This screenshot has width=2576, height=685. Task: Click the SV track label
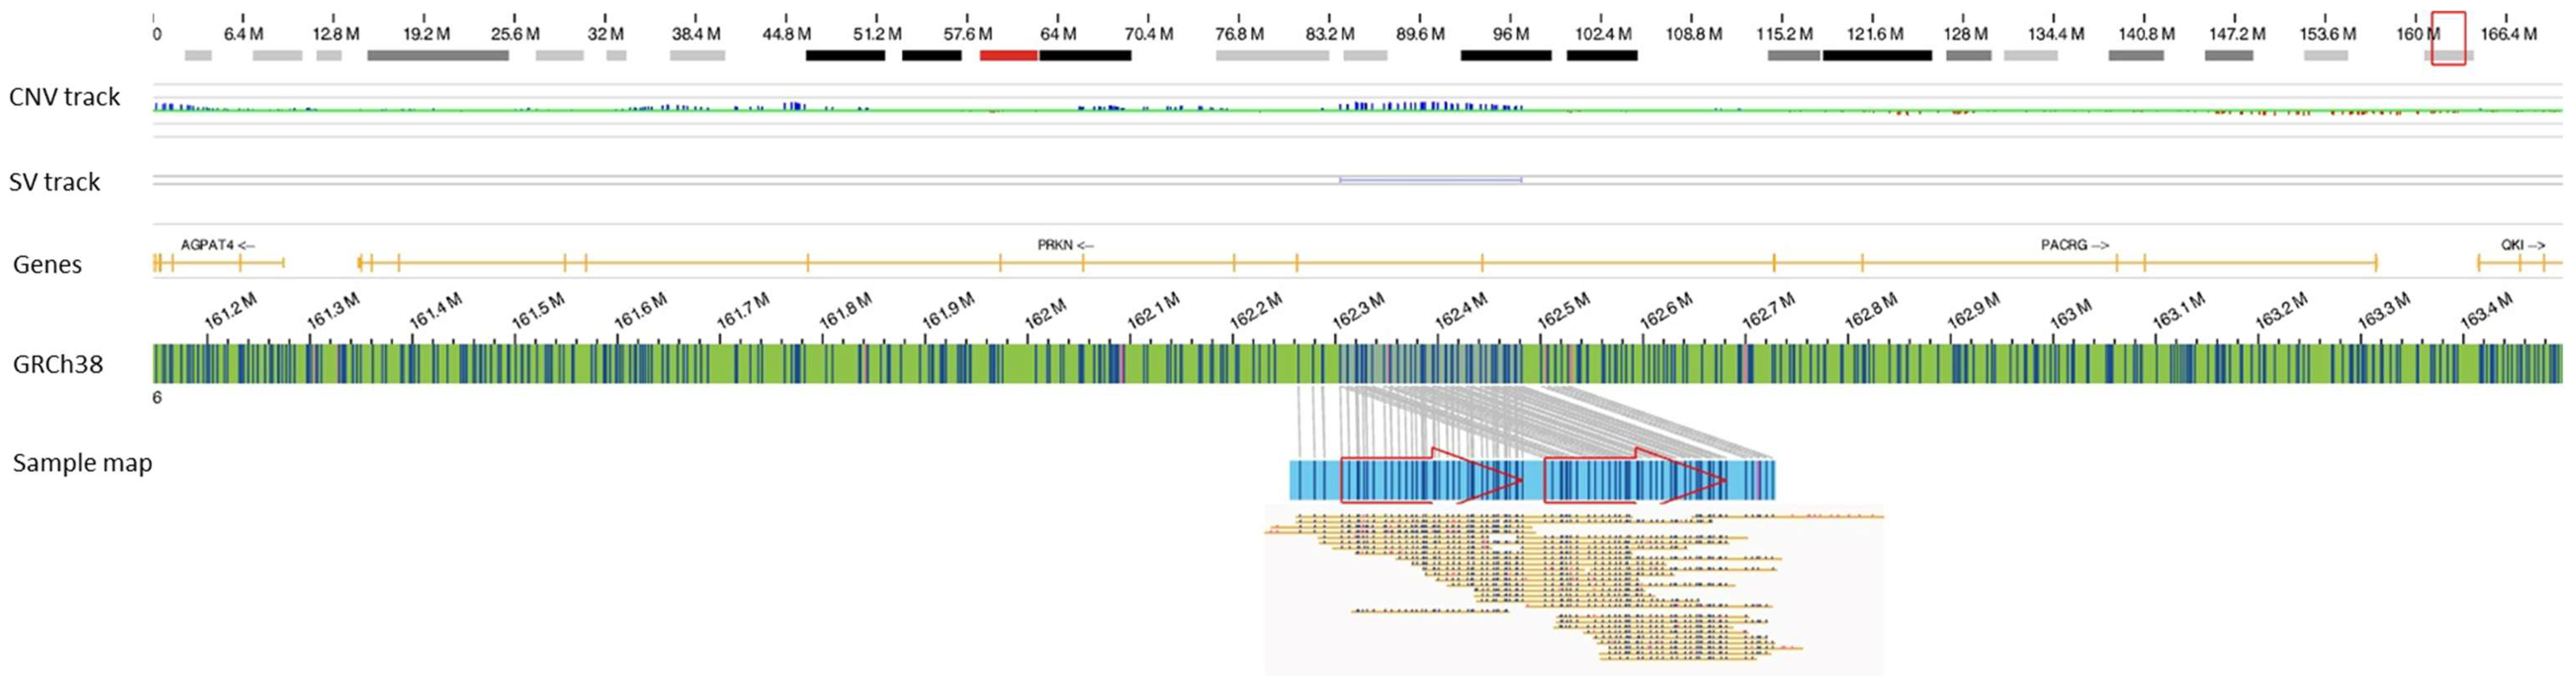[54, 182]
